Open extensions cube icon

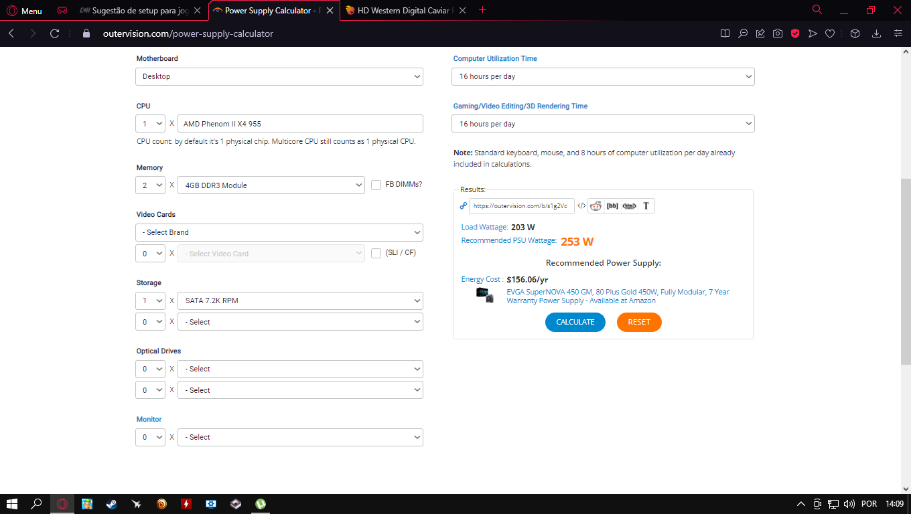tap(855, 33)
